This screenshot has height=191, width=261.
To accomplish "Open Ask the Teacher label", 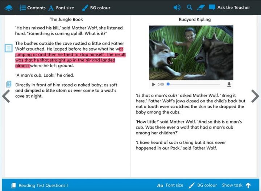I will (234, 8).
